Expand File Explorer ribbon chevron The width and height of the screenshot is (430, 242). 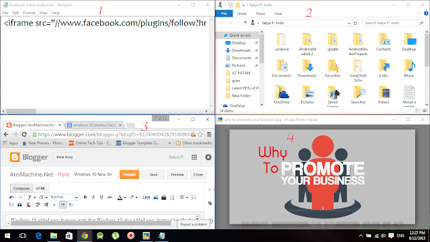[419, 13]
